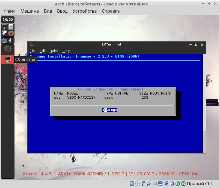220x188 pixels.
Task: Click the network computers tray icon
Action: coord(4,41)
